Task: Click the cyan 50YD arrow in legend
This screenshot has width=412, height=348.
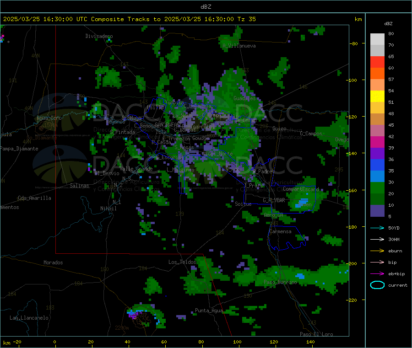Action: tap(377, 228)
